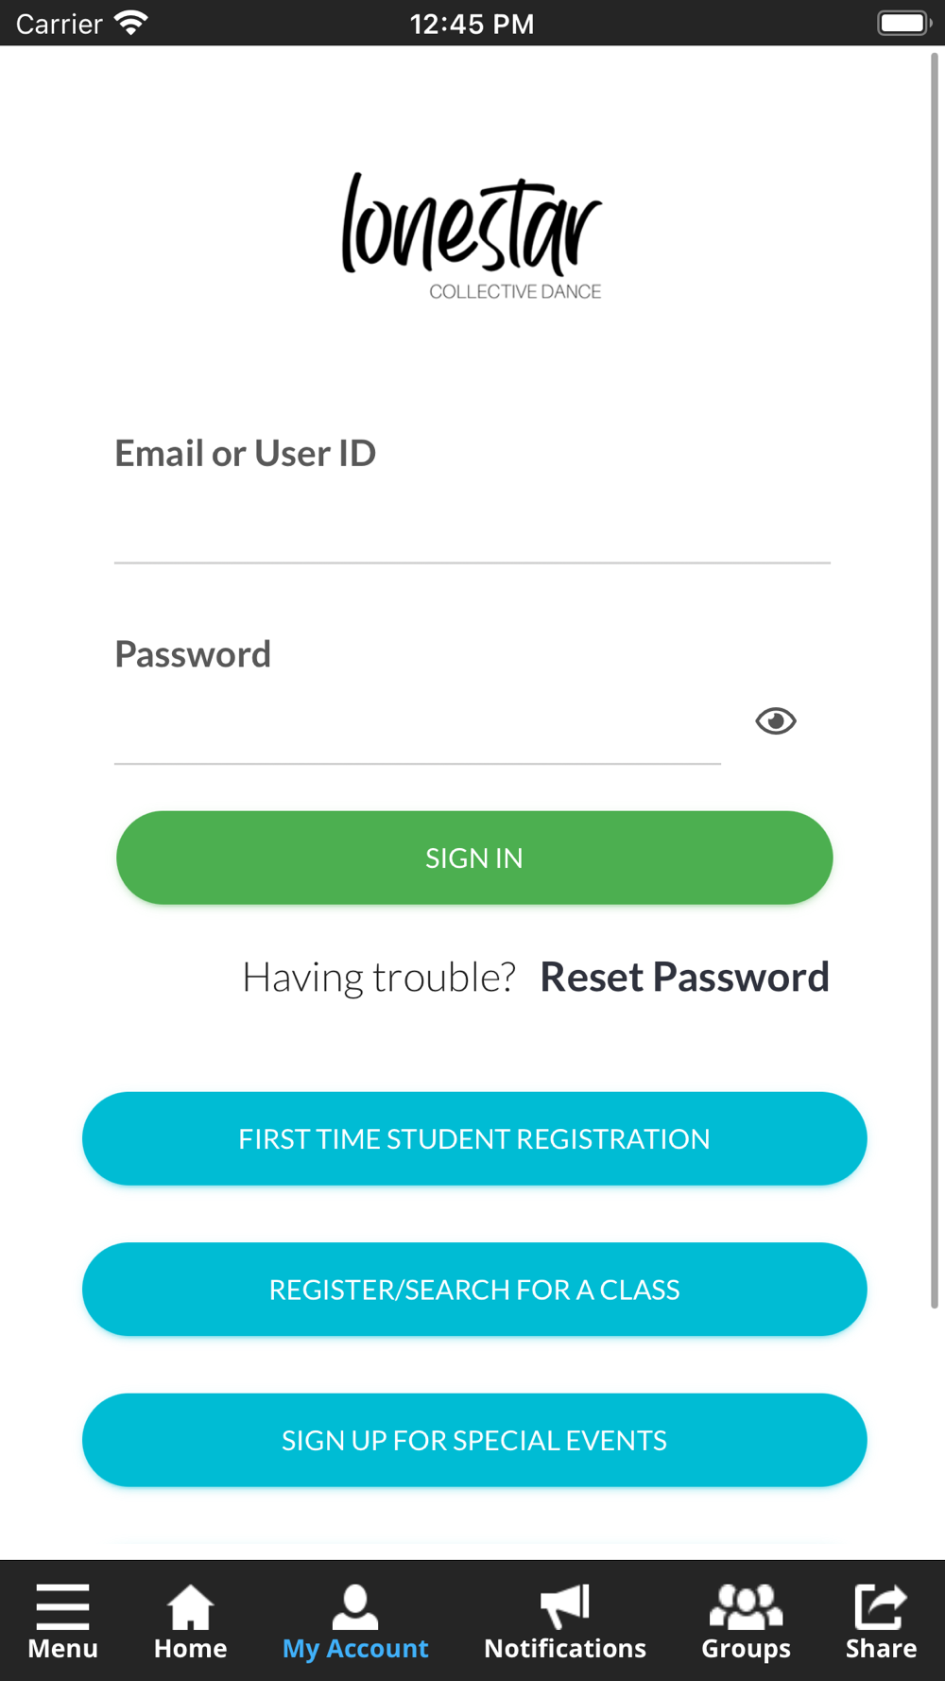Switch to the Groups tab label
This screenshot has width=945, height=1681.
[746, 1650]
